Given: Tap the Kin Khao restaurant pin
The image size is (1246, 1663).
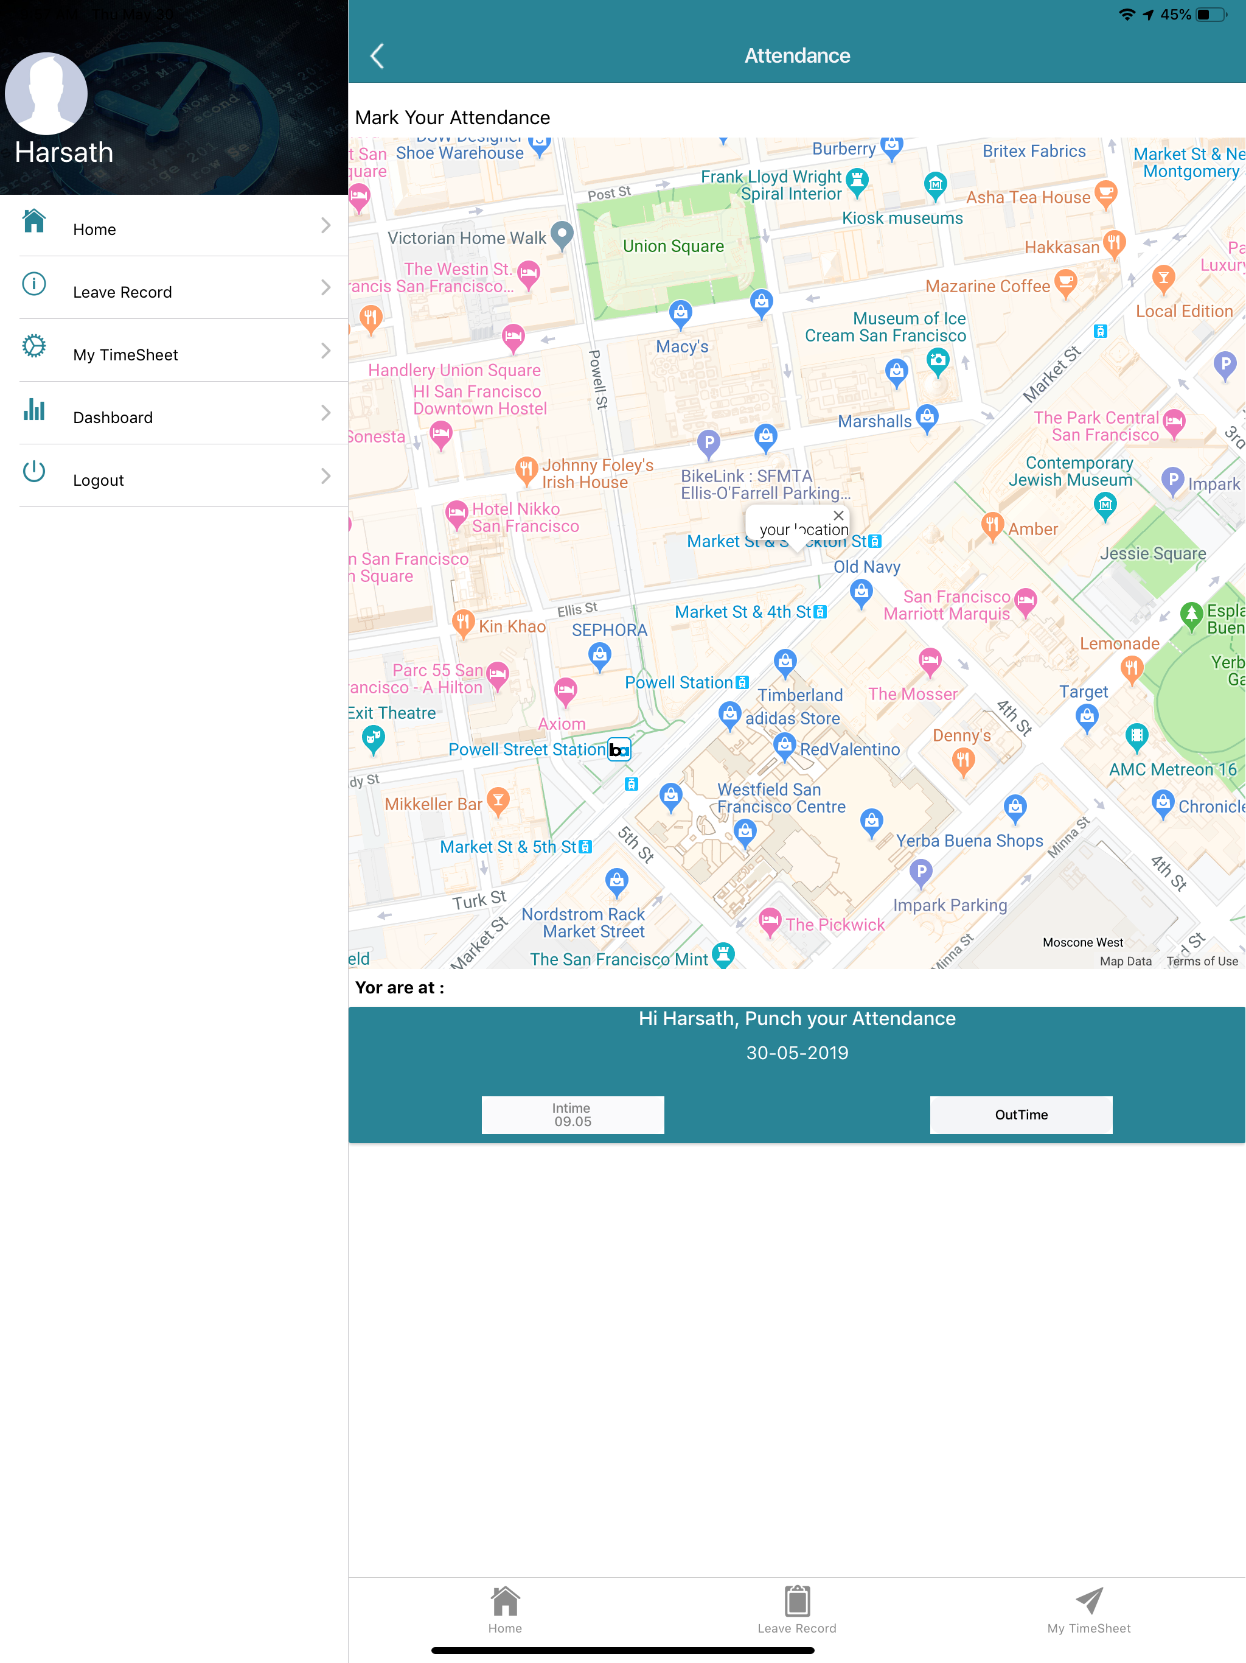Looking at the screenshot, I should 463,624.
